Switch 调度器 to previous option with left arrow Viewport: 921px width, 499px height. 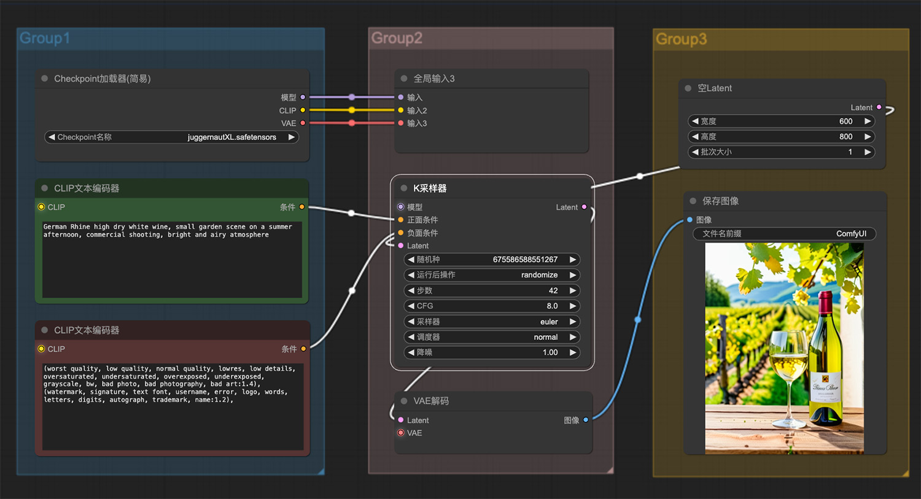(x=411, y=337)
